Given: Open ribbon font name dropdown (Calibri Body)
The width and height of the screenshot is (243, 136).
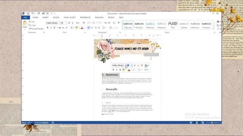Looking at the screenshot, I should (59, 23).
